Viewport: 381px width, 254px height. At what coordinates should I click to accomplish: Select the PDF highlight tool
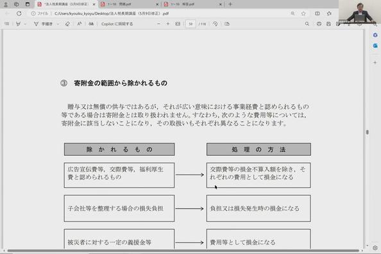(x=18, y=24)
